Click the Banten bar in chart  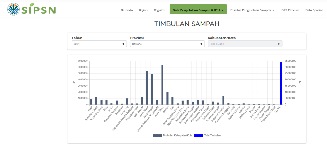(167, 98)
